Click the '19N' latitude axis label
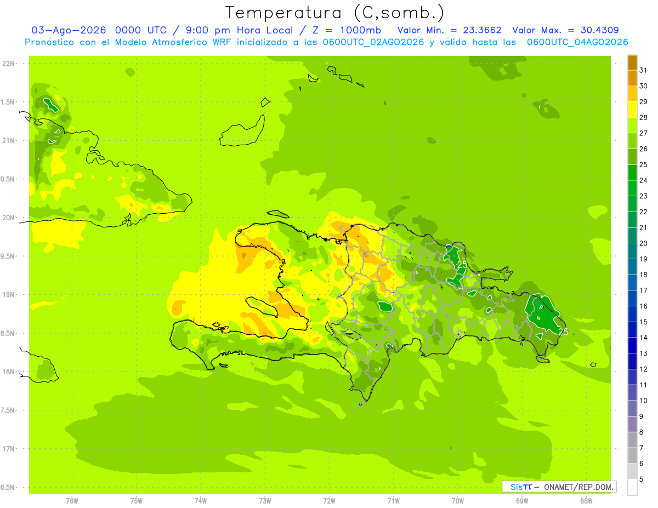 (8, 294)
